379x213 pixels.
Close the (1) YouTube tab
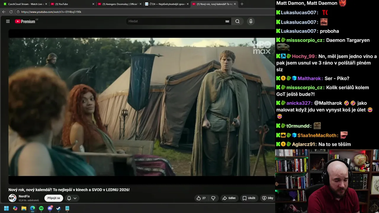tap(93, 4)
